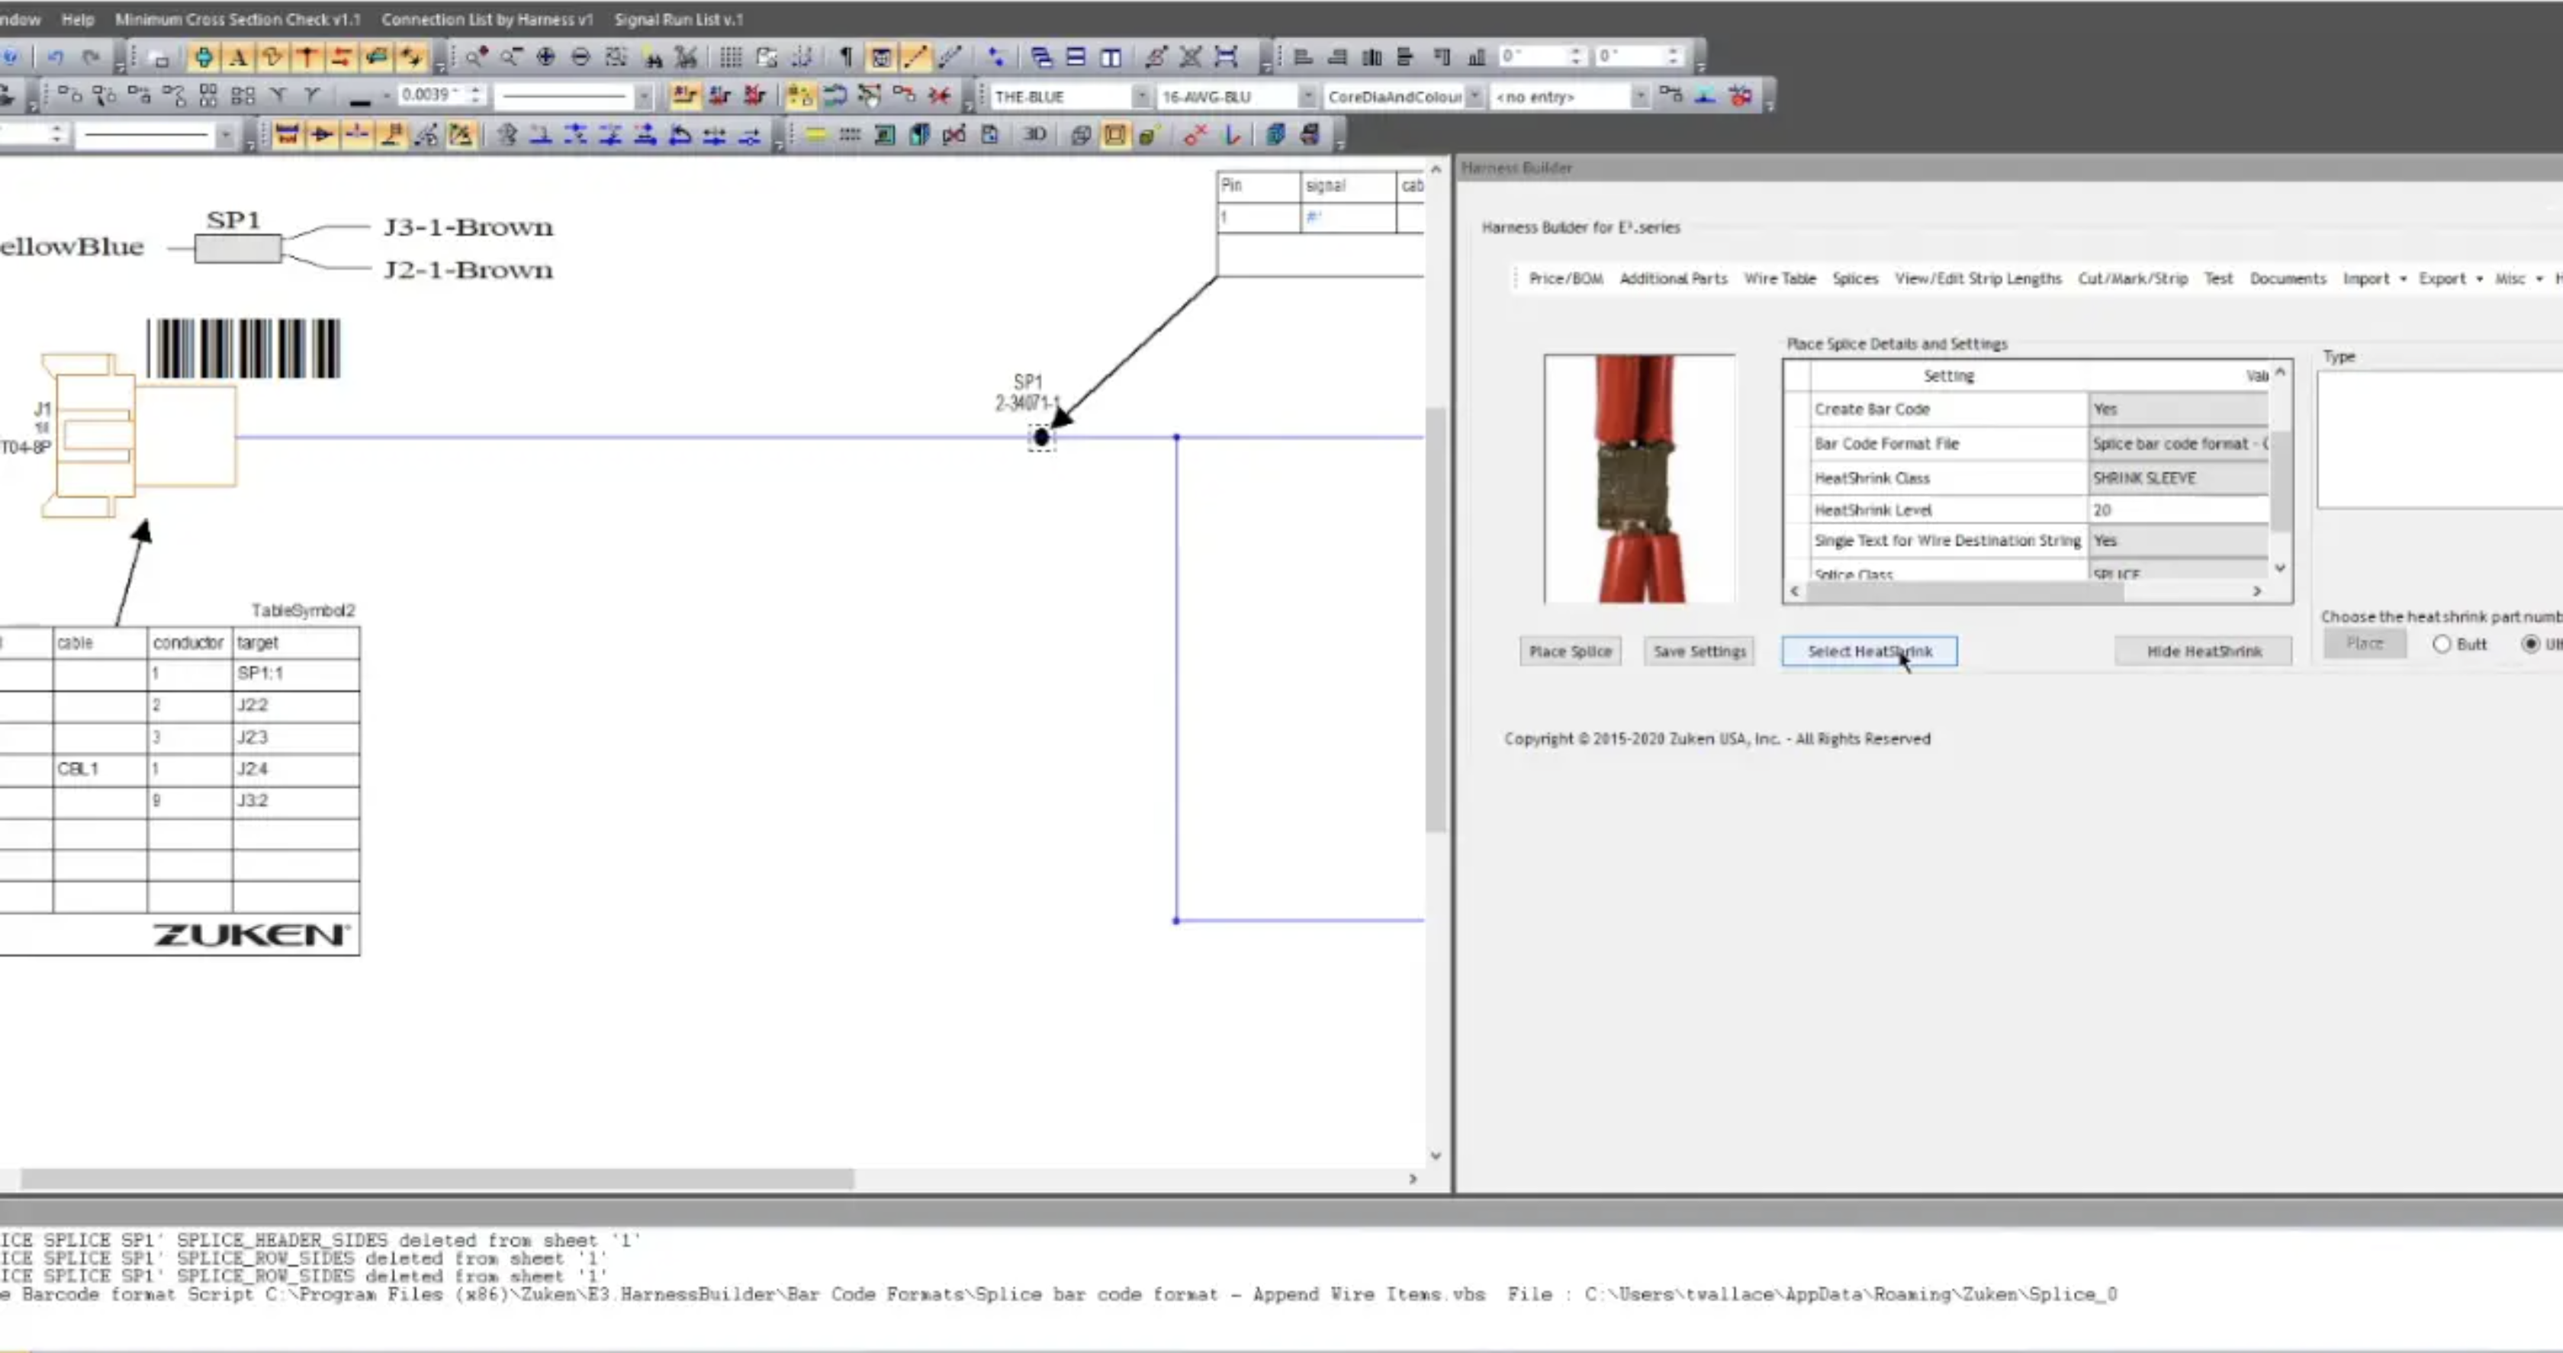This screenshot has width=2563, height=1353.
Task: Click the teal cross move icon
Action: click(203, 58)
